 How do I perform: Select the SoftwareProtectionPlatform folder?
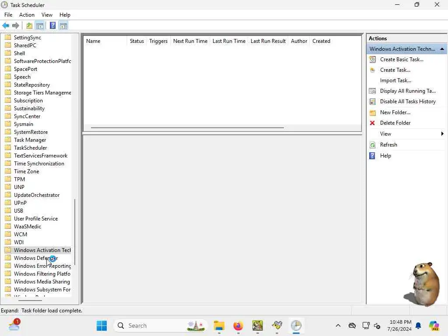pyautogui.click(x=42, y=61)
